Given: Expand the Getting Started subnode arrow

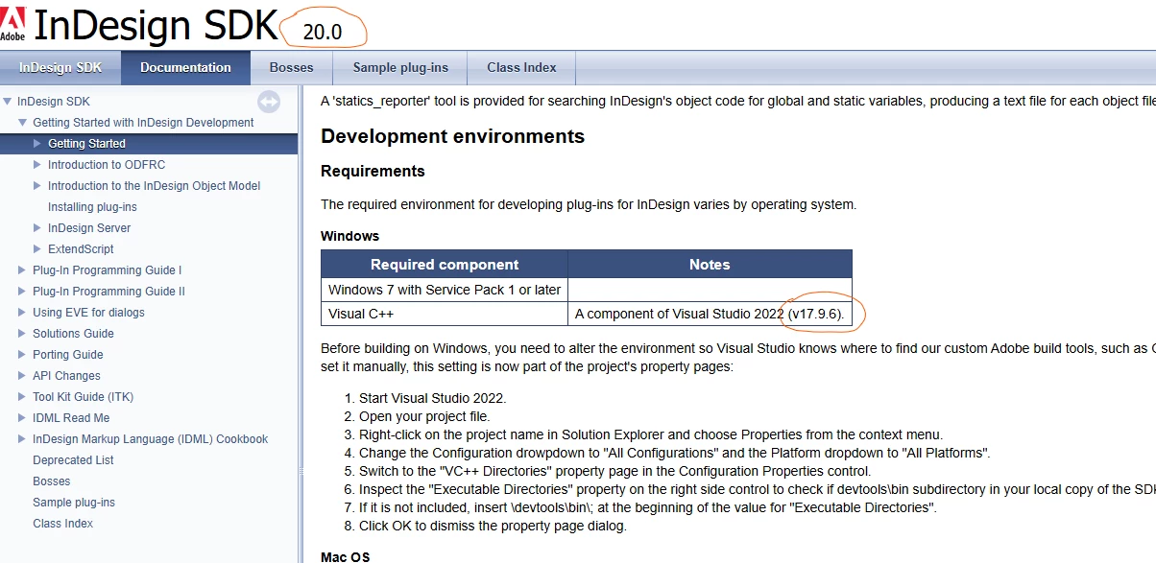Looking at the screenshot, I should point(38,144).
